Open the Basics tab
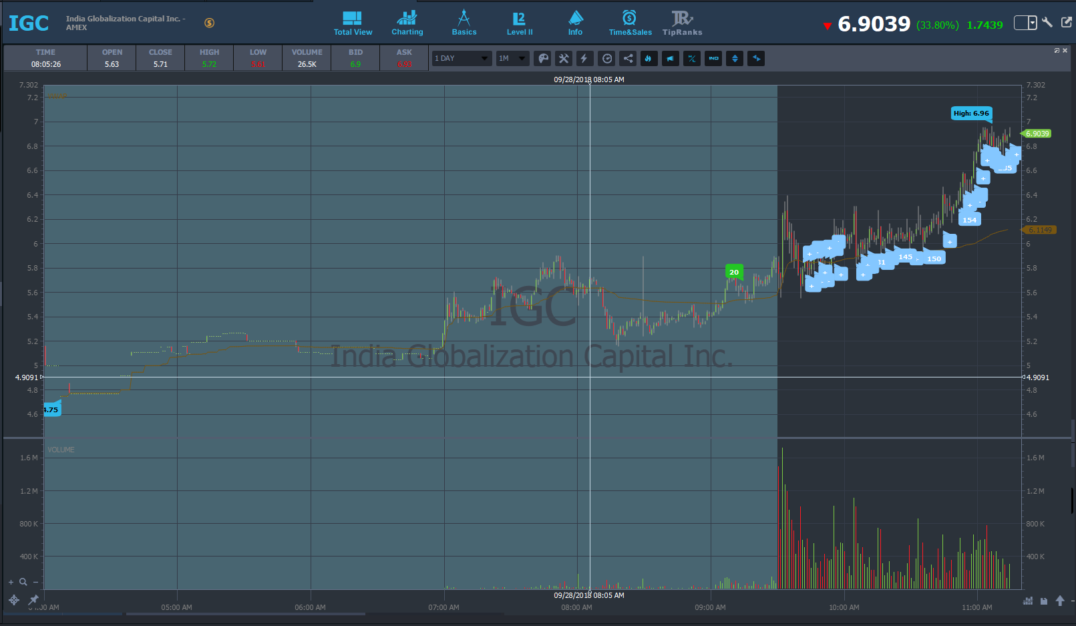Viewport: 1076px width, 626px height. [464, 23]
